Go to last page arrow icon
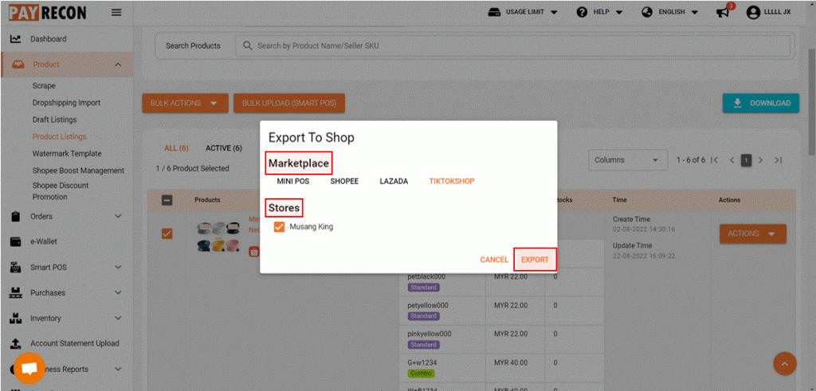The width and height of the screenshot is (816, 391). 778,160
